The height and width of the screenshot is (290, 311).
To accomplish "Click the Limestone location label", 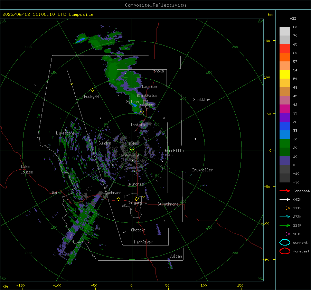I will coord(65,133).
